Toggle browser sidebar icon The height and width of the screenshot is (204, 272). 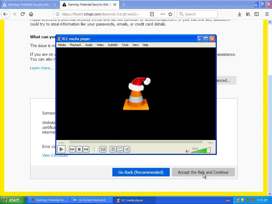click(x=257, y=14)
